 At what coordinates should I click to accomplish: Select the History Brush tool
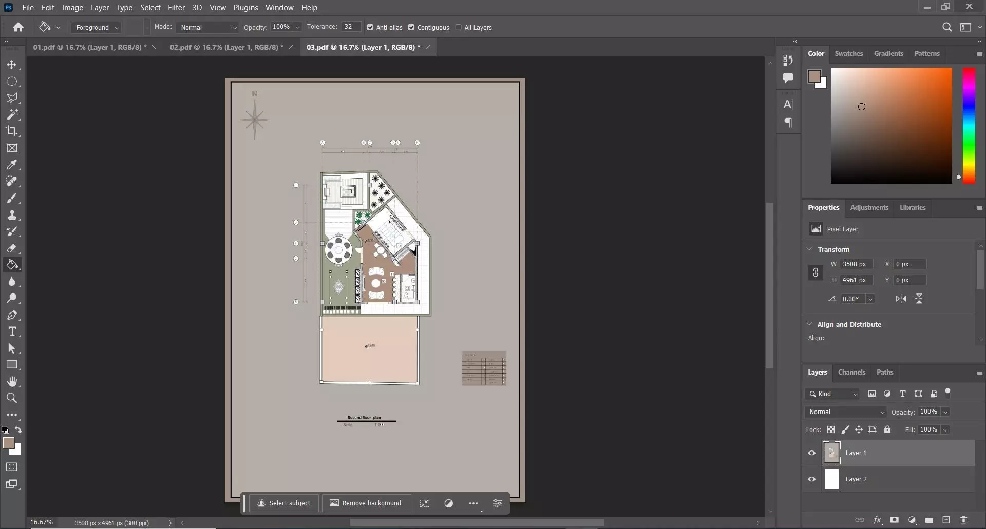pyautogui.click(x=12, y=231)
